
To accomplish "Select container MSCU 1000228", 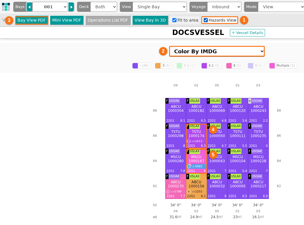I will pos(258,161).
